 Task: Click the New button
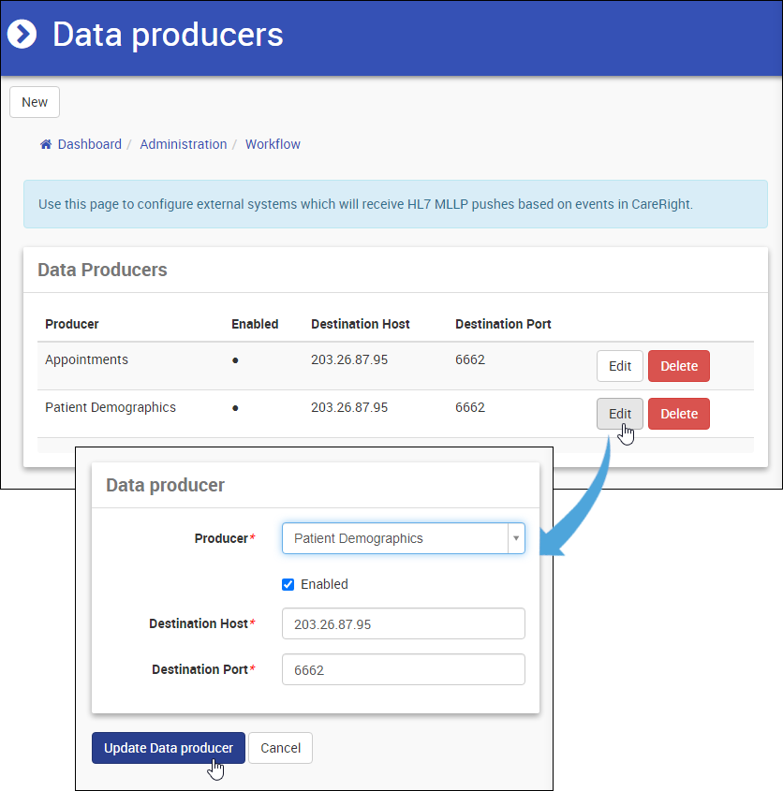35,102
